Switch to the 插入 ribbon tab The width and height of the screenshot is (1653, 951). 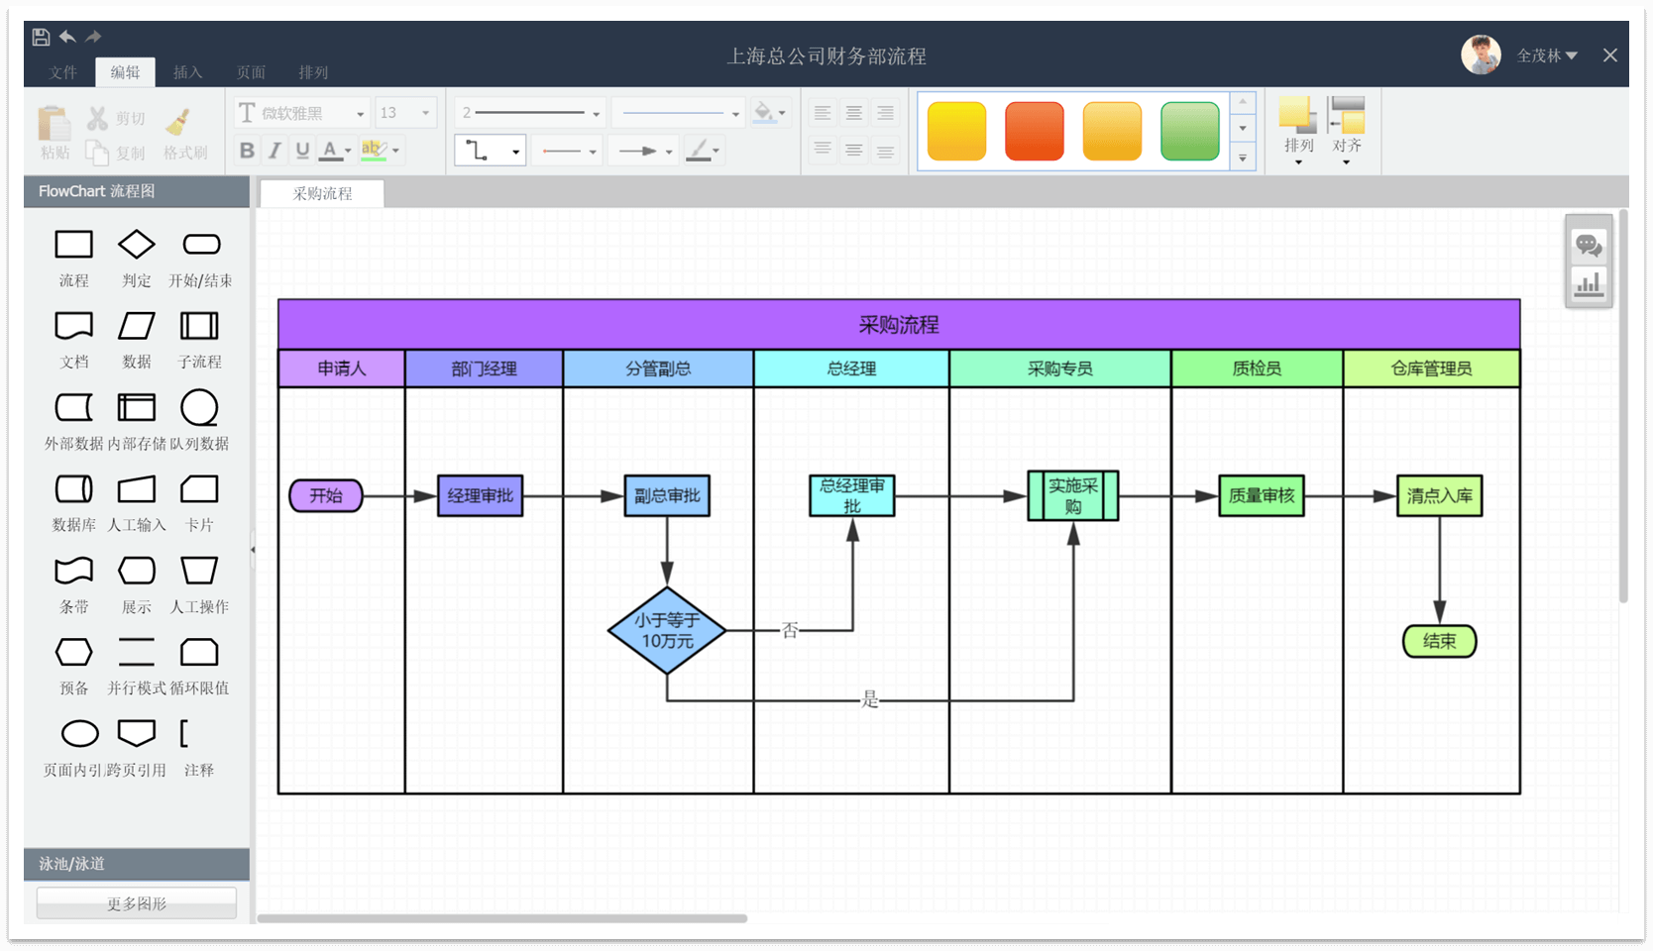187,71
